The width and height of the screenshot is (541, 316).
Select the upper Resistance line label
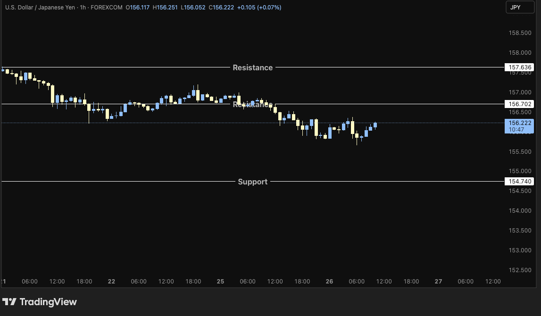[252, 67]
